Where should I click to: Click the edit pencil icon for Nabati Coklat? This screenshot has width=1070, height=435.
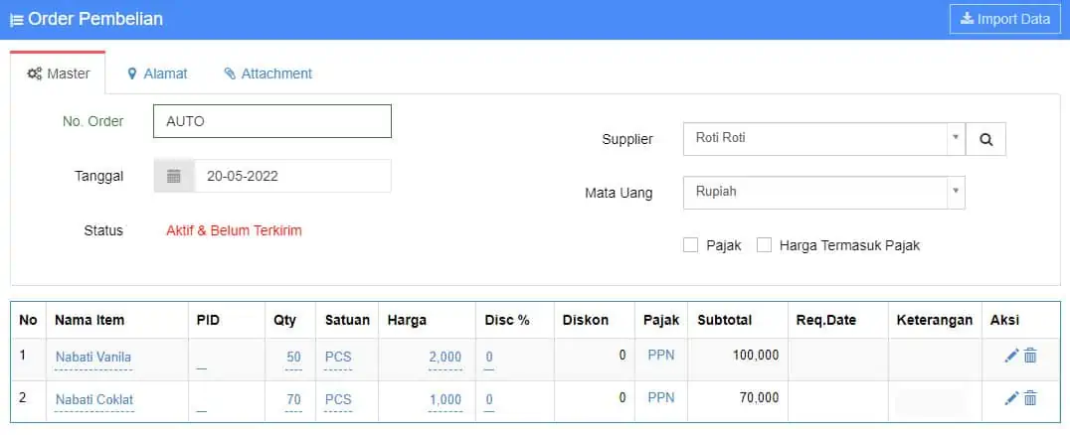pyautogui.click(x=1011, y=398)
